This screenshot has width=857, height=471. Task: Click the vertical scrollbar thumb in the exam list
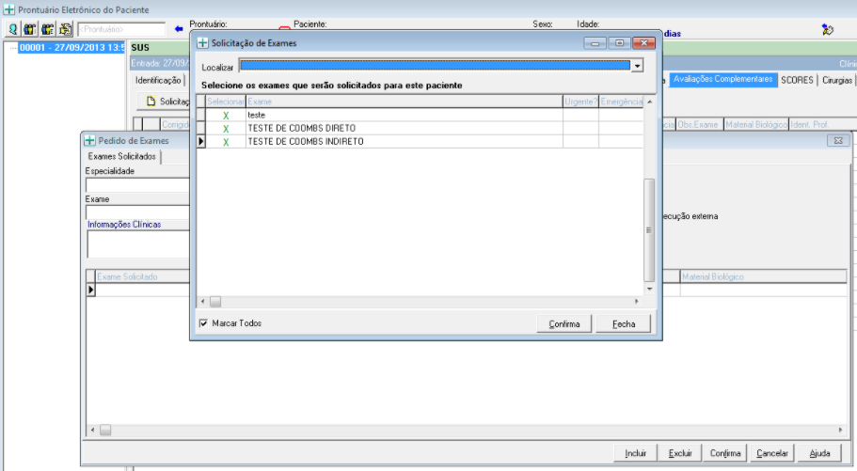649,230
